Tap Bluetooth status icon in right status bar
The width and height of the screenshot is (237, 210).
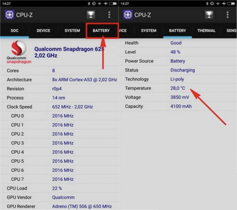point(207,3)
